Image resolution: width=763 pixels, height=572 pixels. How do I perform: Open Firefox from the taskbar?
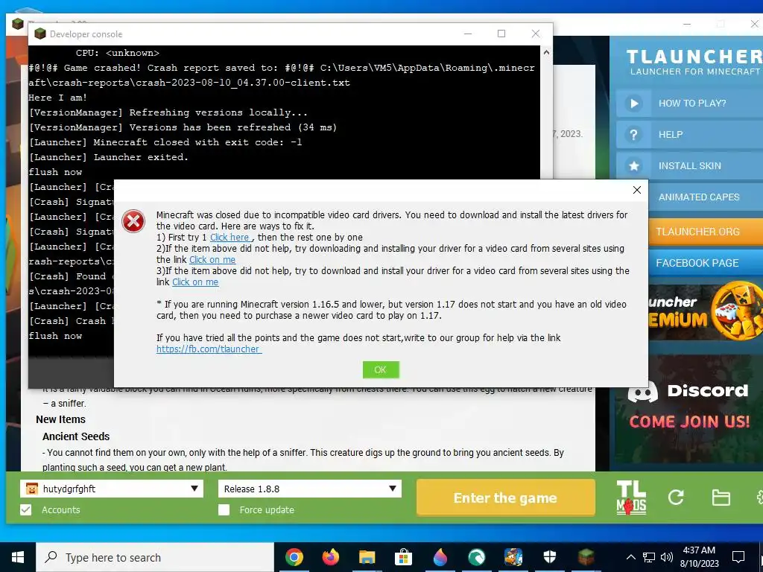(x=330, y=557)
